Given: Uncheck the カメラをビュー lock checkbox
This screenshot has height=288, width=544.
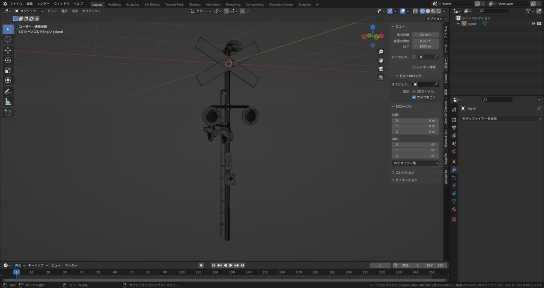Looking at the screenshot, I should [414, 97].
